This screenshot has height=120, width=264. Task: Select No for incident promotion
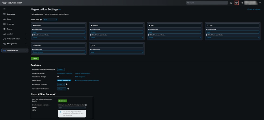click(33, 110)
